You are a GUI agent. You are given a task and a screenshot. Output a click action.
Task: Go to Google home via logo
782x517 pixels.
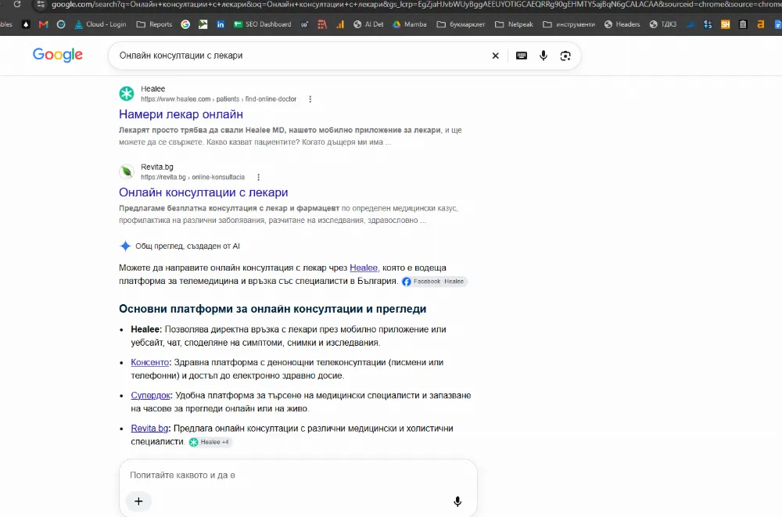58,55
